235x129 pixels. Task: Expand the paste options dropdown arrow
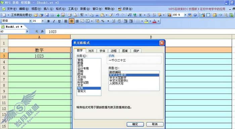(x=106, y=15)
